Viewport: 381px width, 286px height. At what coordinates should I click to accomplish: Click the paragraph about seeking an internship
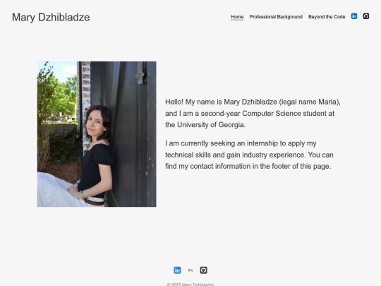click(249, 155)
